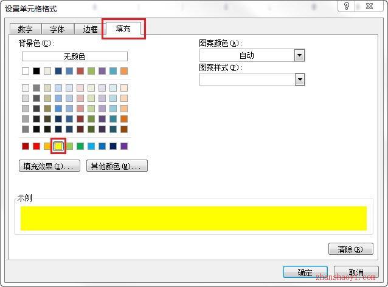Choose green in standard colors row

[x=80, y=146]
